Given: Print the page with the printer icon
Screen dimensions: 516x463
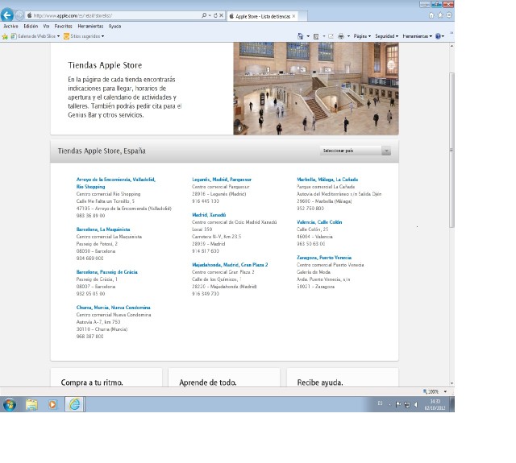Looking at the screenshot, I should [341, 36].
